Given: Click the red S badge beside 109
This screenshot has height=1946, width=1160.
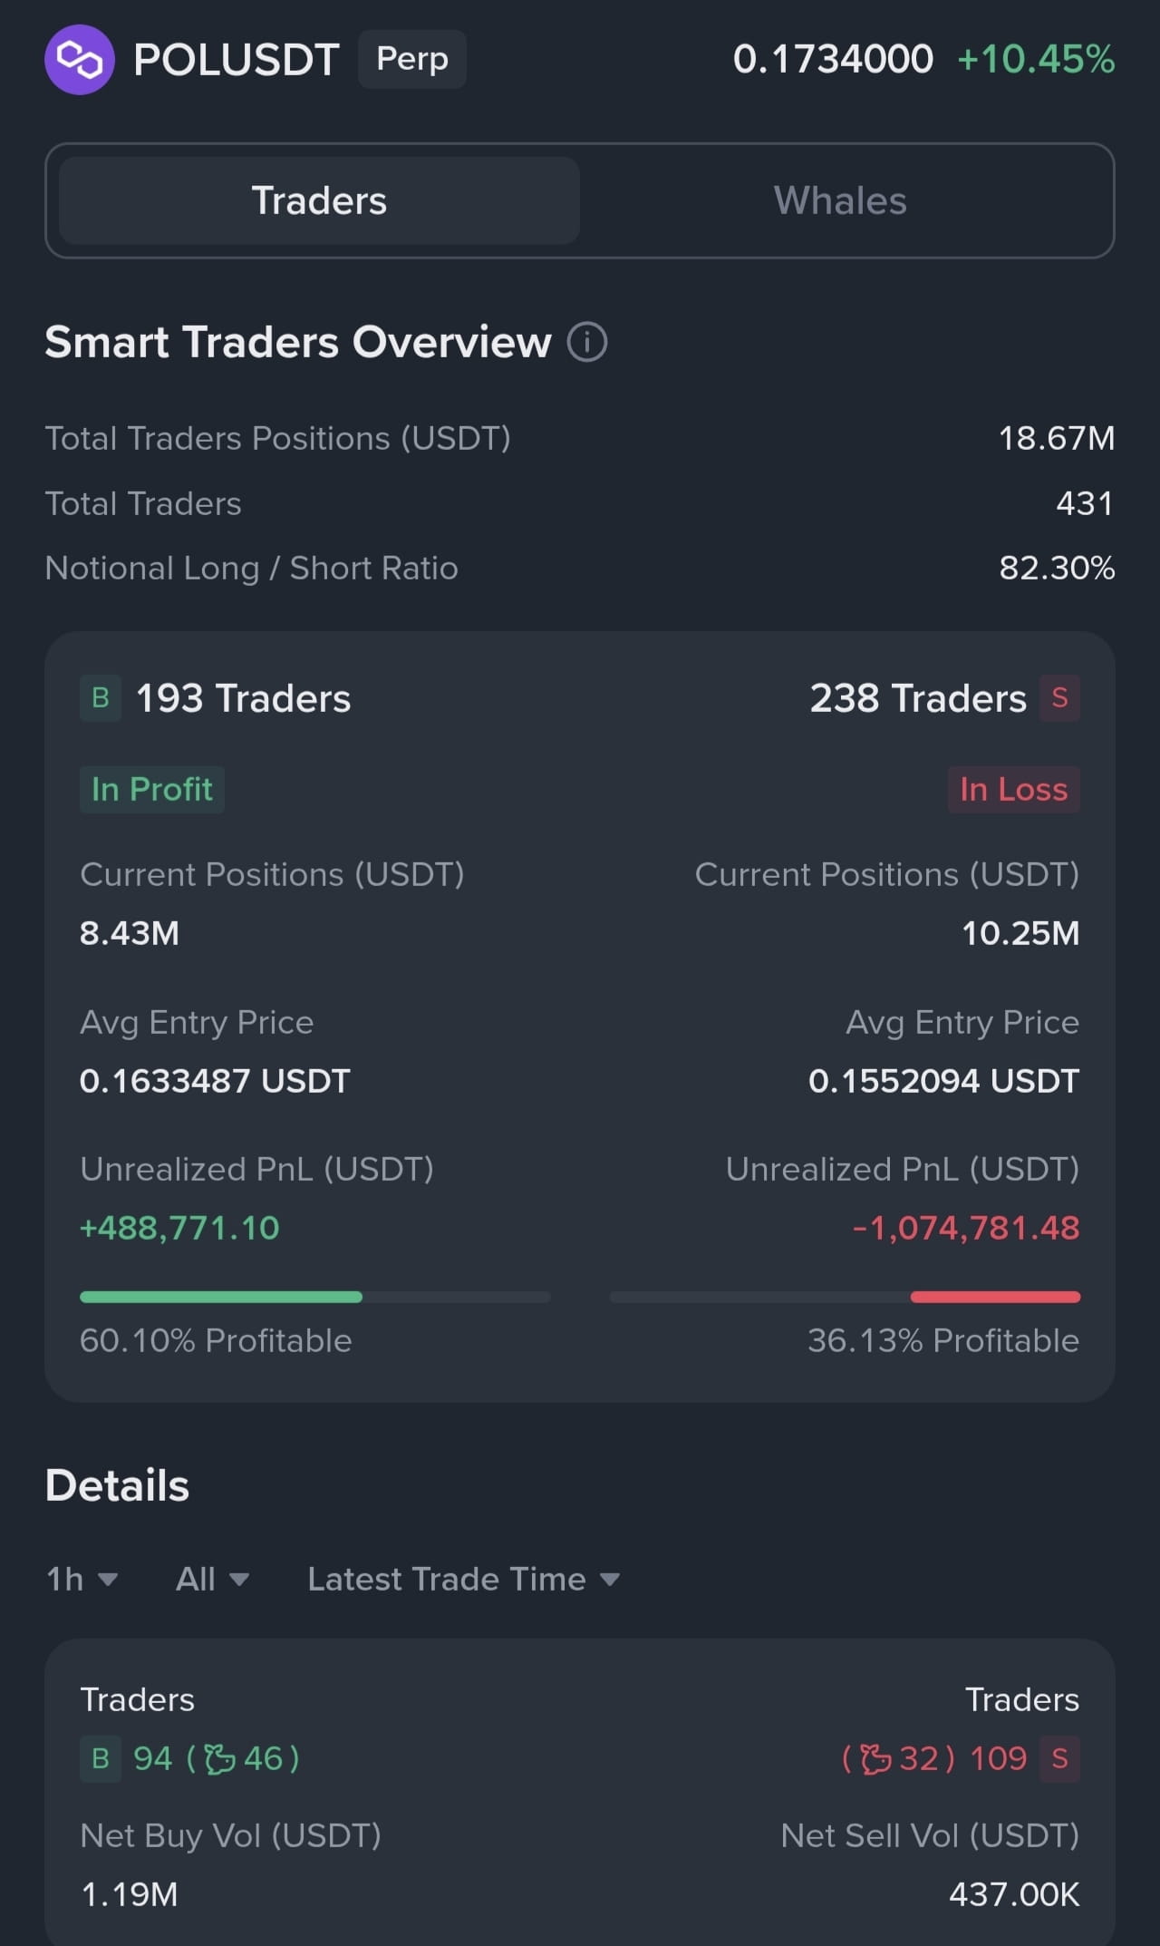Looking at the screenshot, I should point(1059,1759).
